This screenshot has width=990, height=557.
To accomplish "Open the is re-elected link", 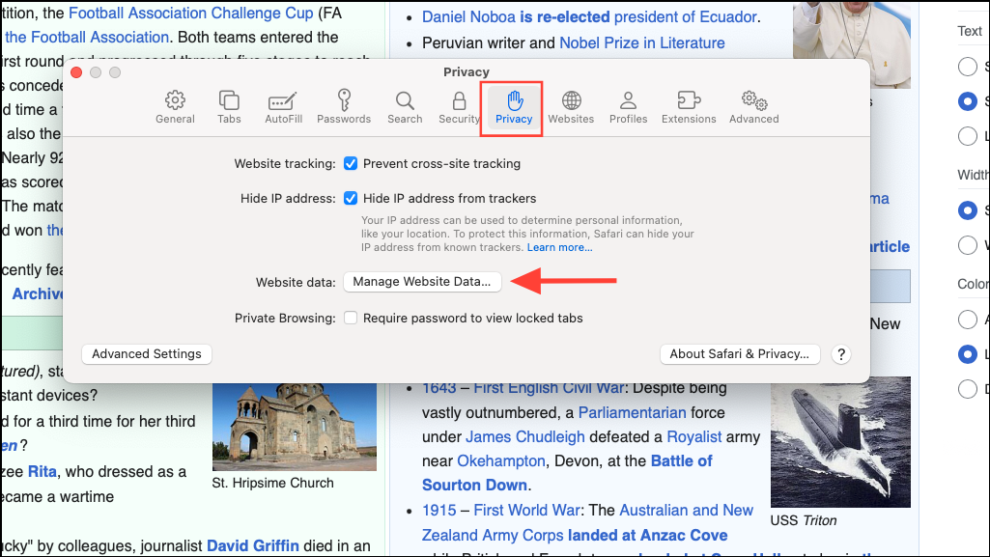I will tap(564, 17).
